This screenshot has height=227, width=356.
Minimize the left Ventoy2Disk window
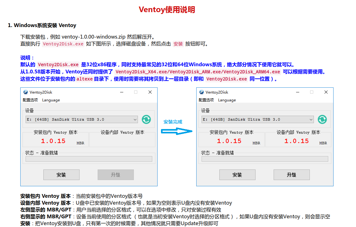click(x=122, y=92)
